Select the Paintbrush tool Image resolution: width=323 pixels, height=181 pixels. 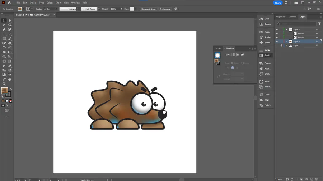(x=10, y=39)
